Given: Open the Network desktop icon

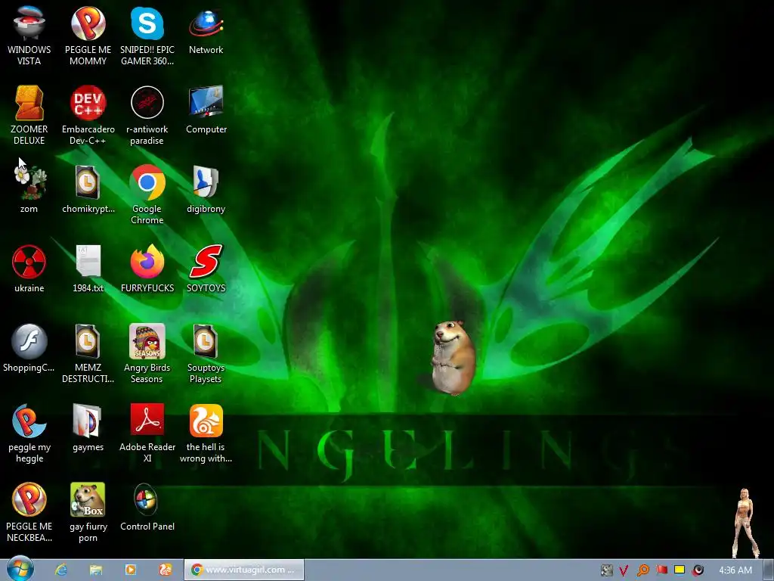Looking at the screenshot, I should (x=206, y=30).
